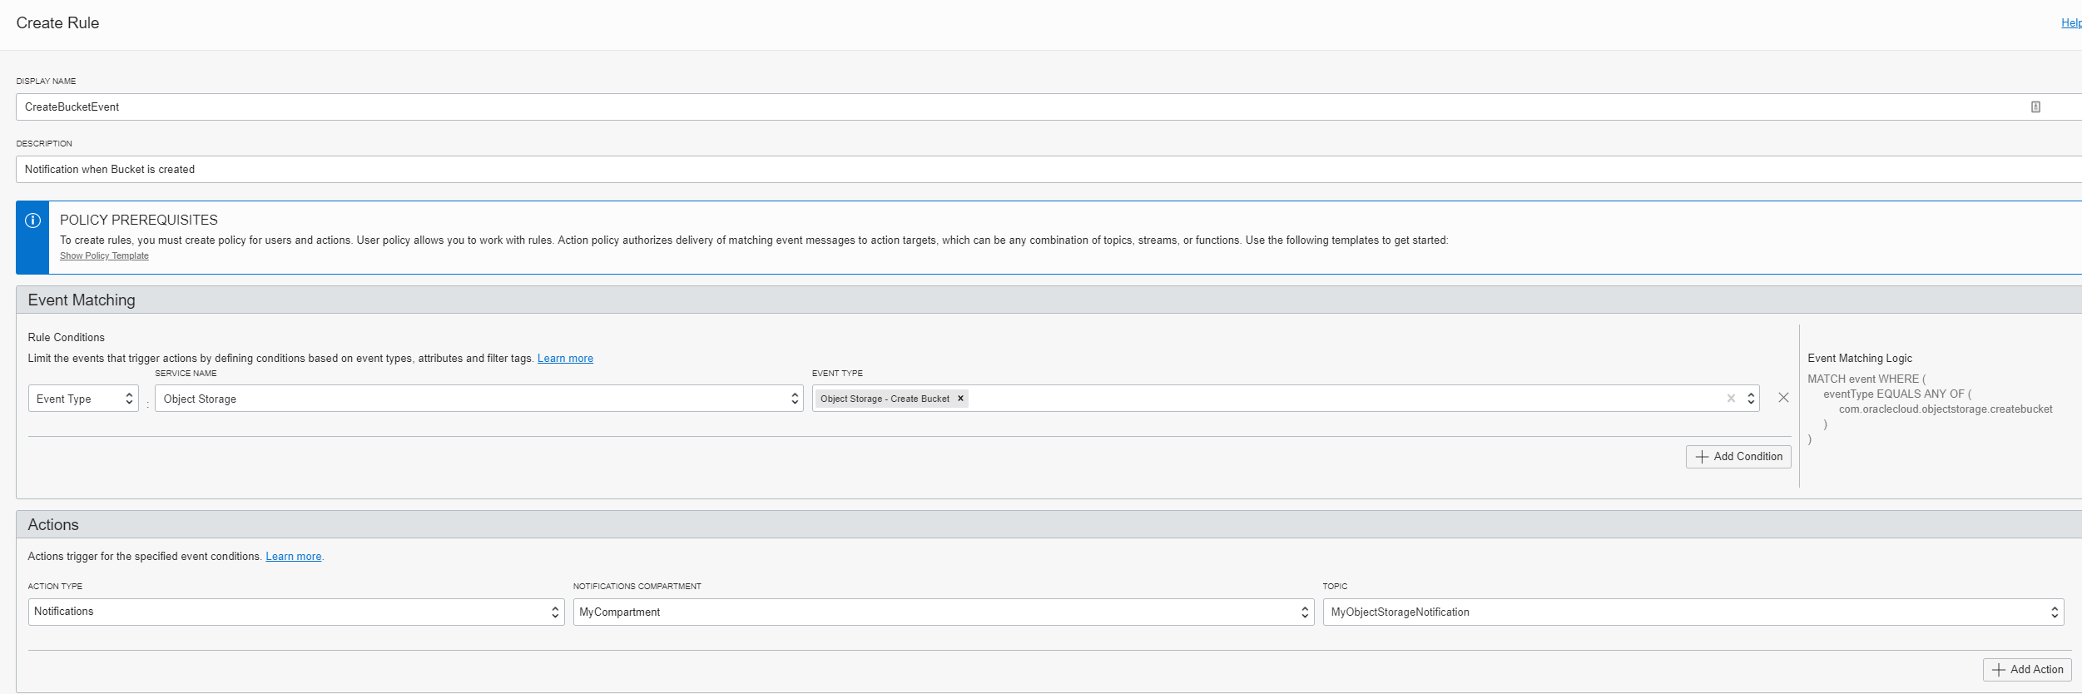The width and height of the screenshot is (2082, 694).
Task: Clear all selected event types
Action: (x=1731, y=399)
